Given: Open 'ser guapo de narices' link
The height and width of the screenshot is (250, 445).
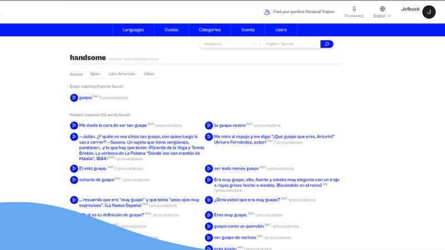Looking at the screenshot, I should pos(235,238).
